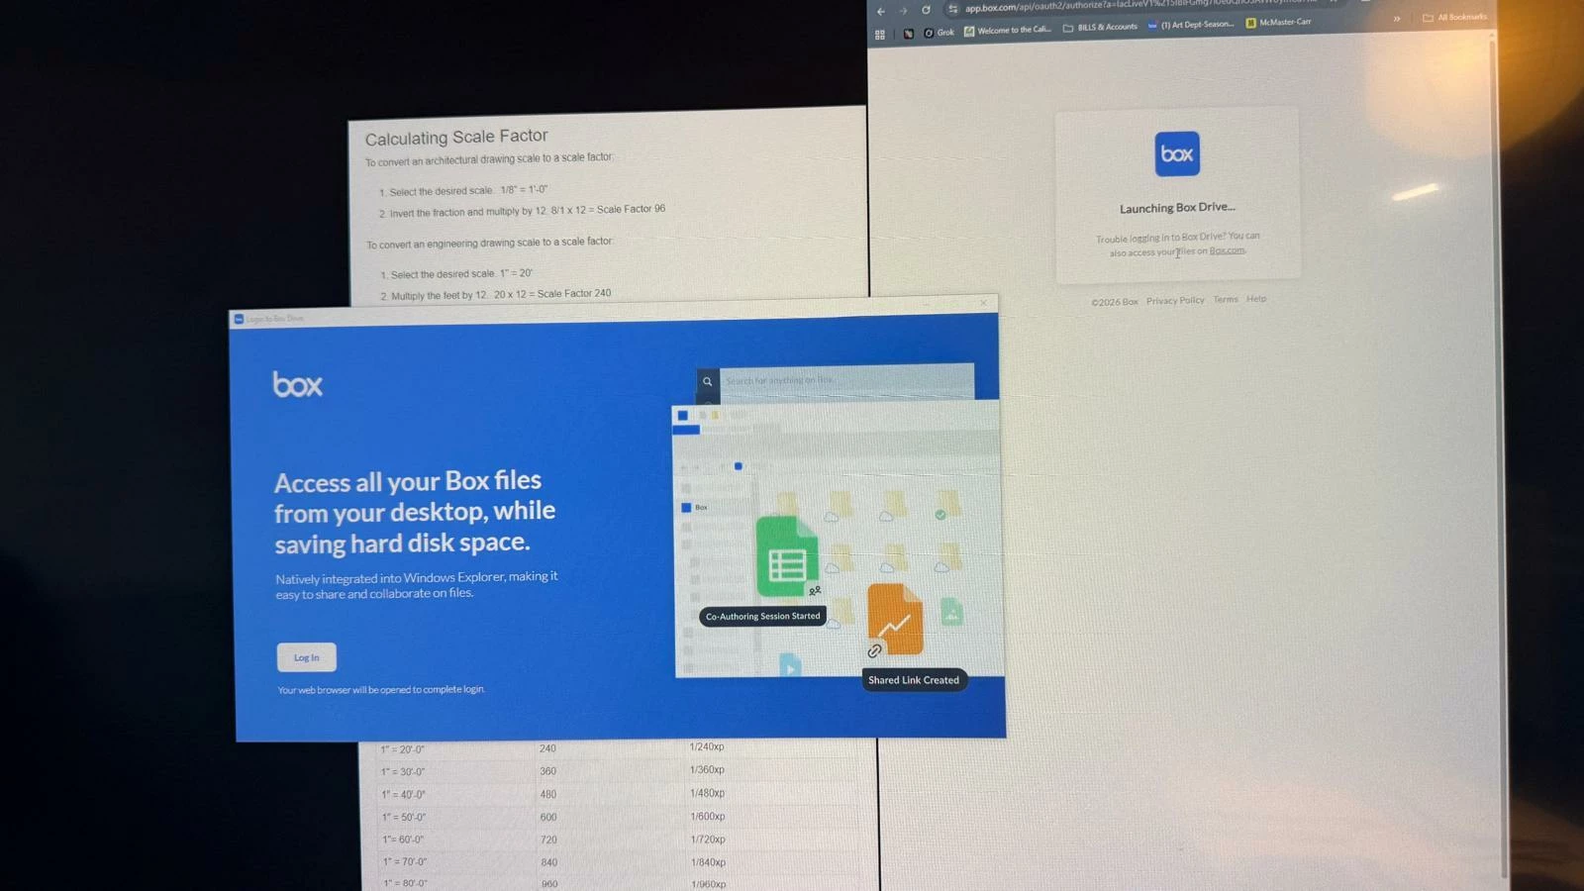Open the Terms link
Screen dimensions: 1584x891
(1226, 300)
